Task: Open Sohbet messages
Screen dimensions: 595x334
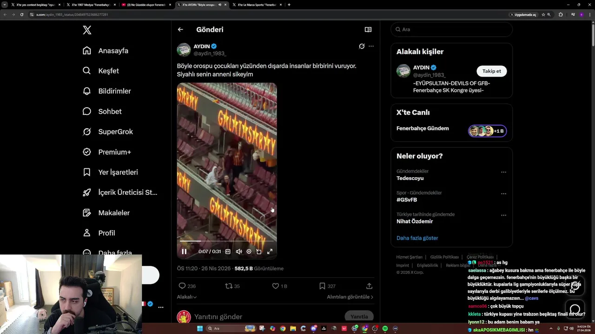Action: (x=102, y=111)
